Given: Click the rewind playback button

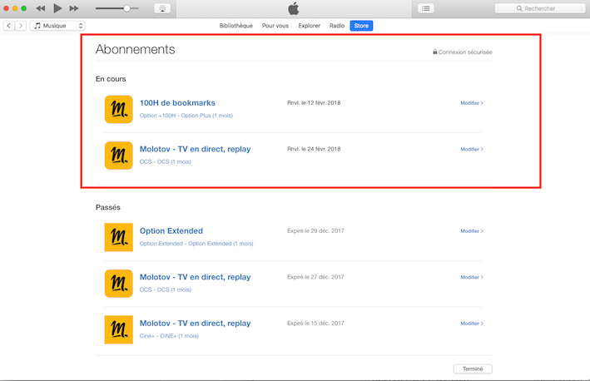Looking at the screenshot, I should (x=41, y=8).
